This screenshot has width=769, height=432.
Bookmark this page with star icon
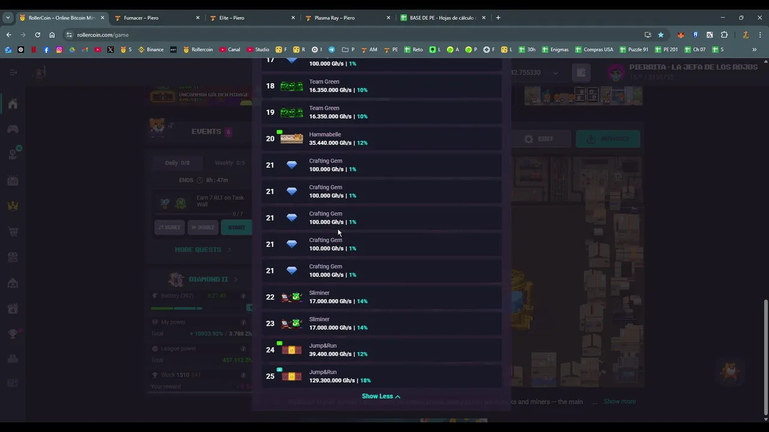coord(661,35)
